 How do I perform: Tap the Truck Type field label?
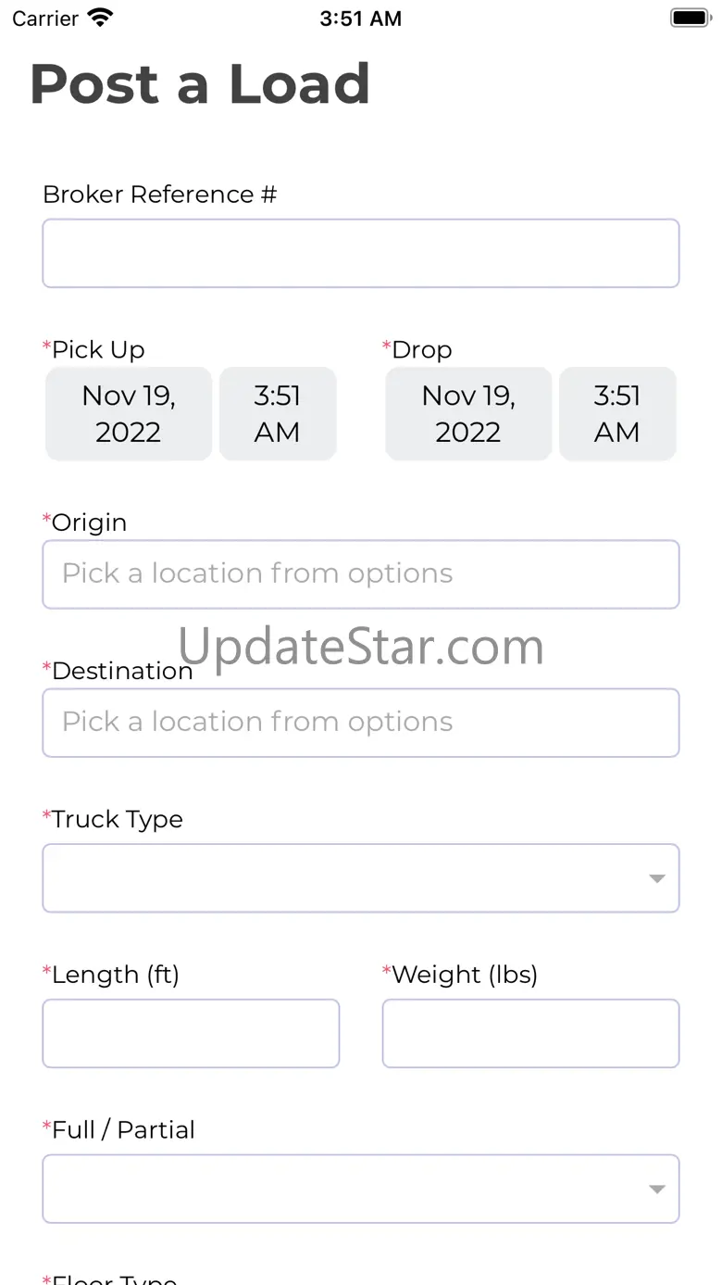(x=117, y=819)
